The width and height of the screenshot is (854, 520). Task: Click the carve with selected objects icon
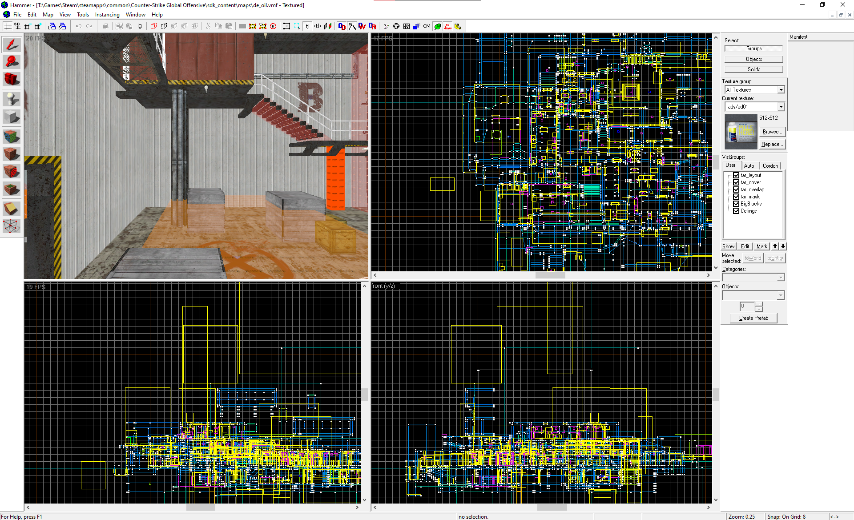point(105,26)
